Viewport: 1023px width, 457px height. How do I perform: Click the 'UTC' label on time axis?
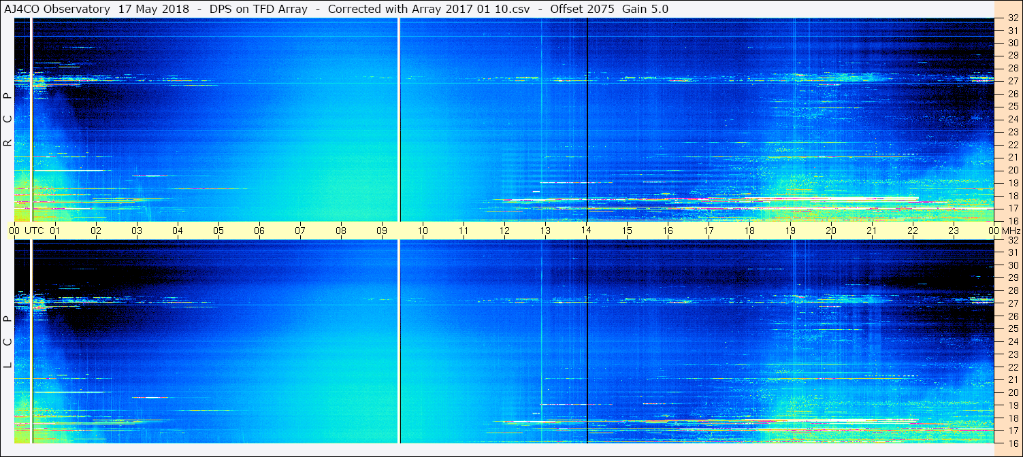click(x=34, y=231)
